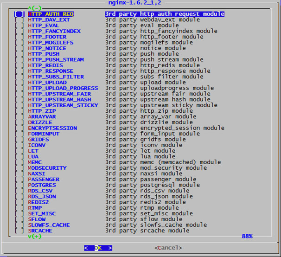Select the DRIZZLE option name
This screenshot has height=257, width=281.
(40, 122)
